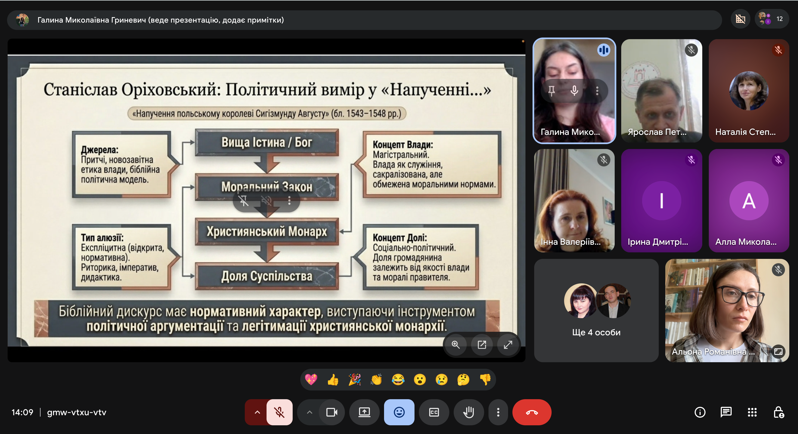Image resolution: width=798 pixels, height=434 pixels.
Task: Expand audio settings chevron
Action: tap(257, 412)
